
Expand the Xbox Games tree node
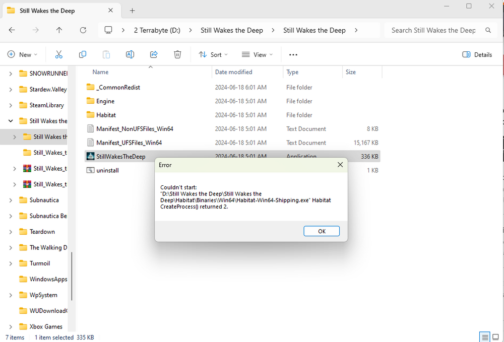click(11, 326)
